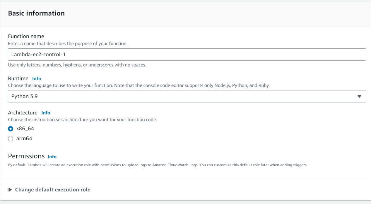Click the Permissions section heading

(26, 156)
